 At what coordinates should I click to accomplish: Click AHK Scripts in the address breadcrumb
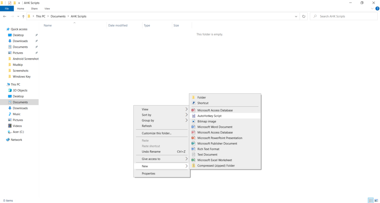[x=79, y=16]
